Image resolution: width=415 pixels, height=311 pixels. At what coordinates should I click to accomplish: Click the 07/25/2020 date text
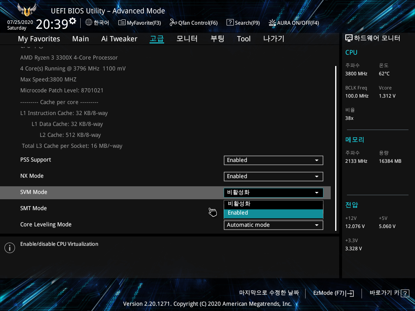click(20, 22)
